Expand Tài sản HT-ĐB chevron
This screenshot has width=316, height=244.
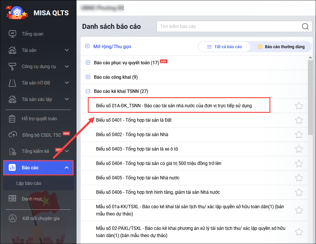coord(67,83)
